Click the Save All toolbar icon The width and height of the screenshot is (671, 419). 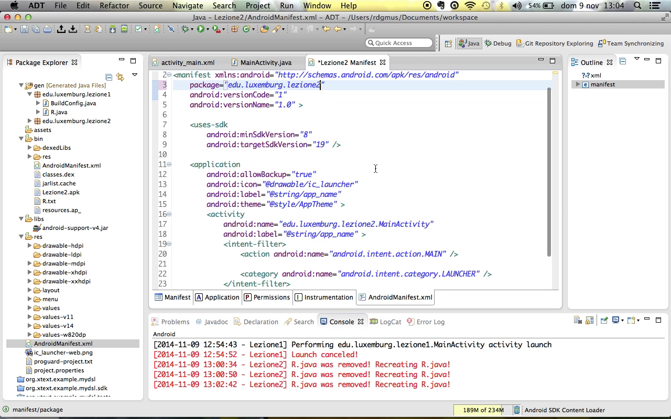pos(36,29)
